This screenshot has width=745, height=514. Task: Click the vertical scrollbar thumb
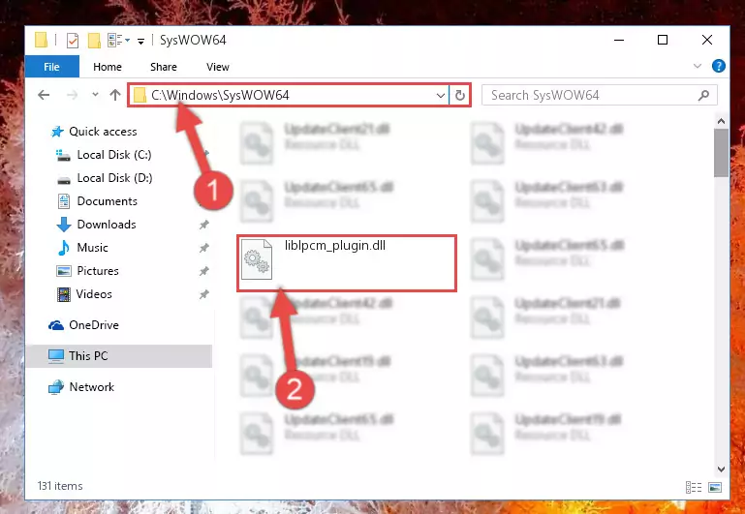(721, 153)
